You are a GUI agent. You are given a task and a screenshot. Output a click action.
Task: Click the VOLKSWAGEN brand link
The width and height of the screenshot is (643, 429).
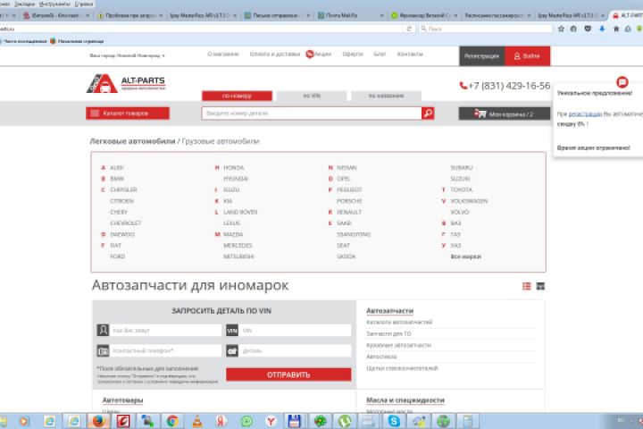pyautogui.click(x=469, y=201)
